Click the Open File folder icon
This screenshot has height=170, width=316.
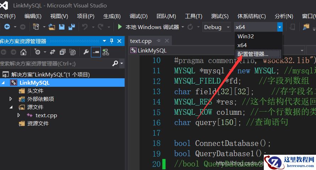point(52,27)
